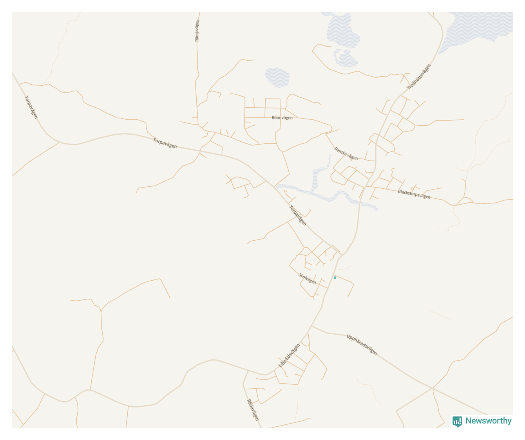Click the Upphäradsvägen crossroads in bottom right
Screen dimensions: 525x440
click(433, 388)
